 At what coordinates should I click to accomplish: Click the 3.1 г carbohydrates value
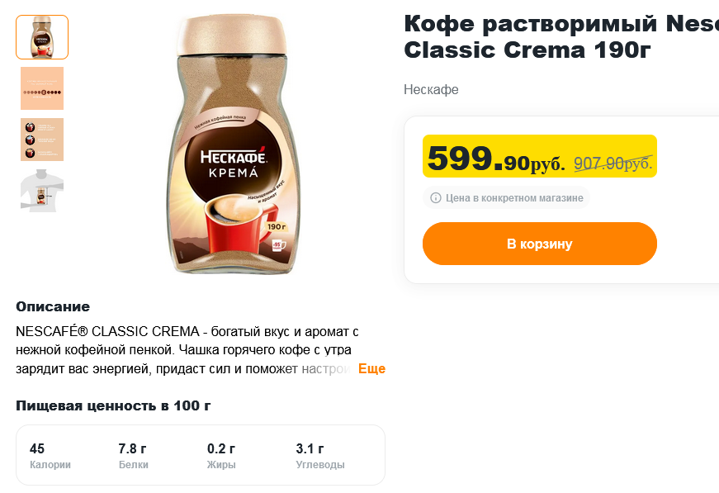coord(310,448)
